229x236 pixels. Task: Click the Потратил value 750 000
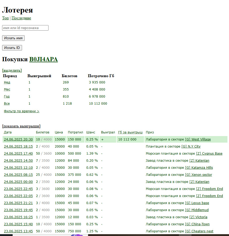74,231
